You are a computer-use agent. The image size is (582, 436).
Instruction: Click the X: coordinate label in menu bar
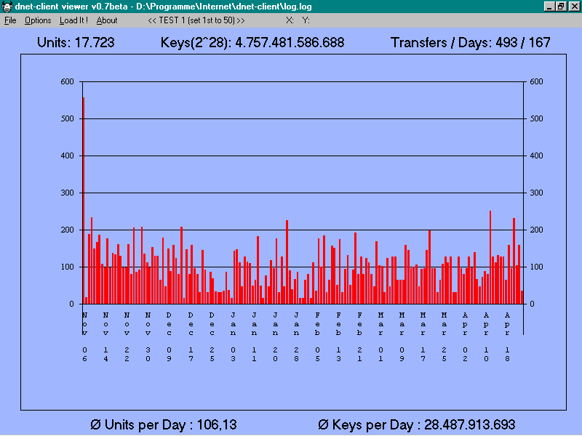[290, 20]
